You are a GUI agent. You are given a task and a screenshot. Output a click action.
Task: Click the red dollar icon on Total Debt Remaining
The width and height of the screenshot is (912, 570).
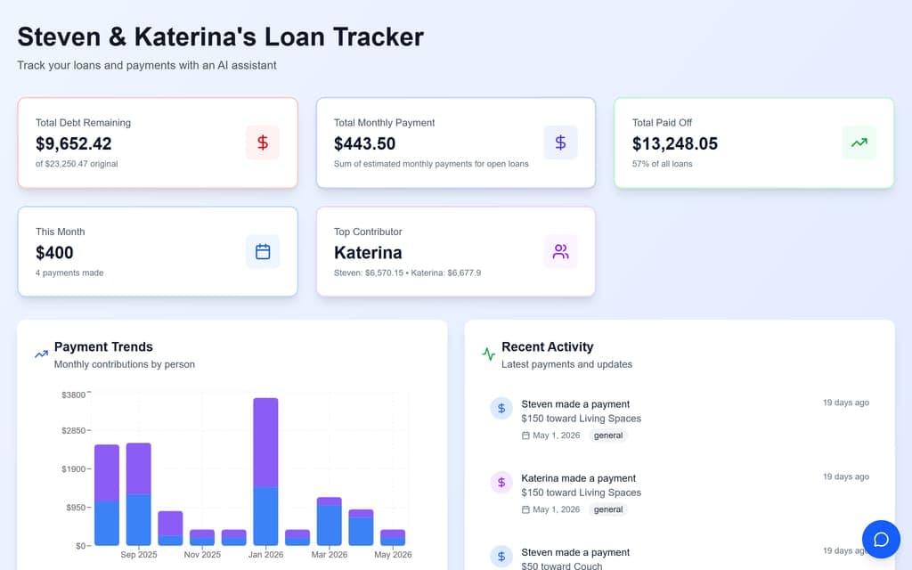263,142
